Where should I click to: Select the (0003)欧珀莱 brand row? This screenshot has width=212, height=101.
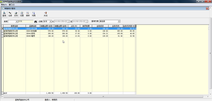pos(69,31)
